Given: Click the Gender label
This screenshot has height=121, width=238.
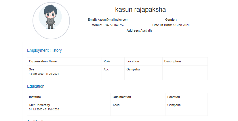Looking at the screenshot, I should click(171, 20).
